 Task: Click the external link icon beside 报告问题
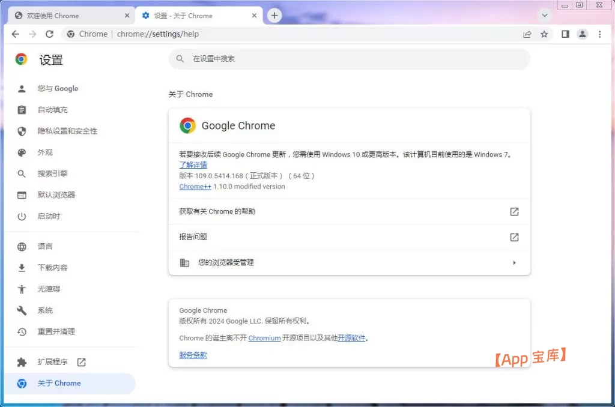pyautogui.click(x=514, y=237)
